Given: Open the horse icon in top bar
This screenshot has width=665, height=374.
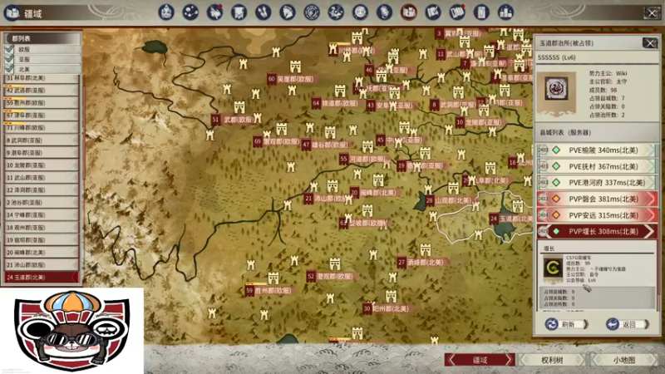Looking at the screenshot, I should click(336, 12).
